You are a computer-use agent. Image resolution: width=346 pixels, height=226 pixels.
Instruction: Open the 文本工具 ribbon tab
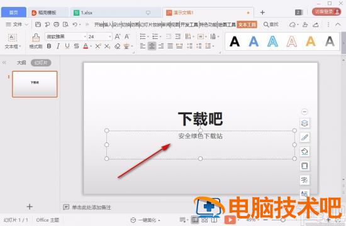(247, 24)
